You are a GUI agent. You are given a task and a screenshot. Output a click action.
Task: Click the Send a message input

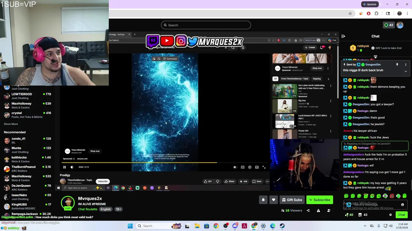point(375,205)
